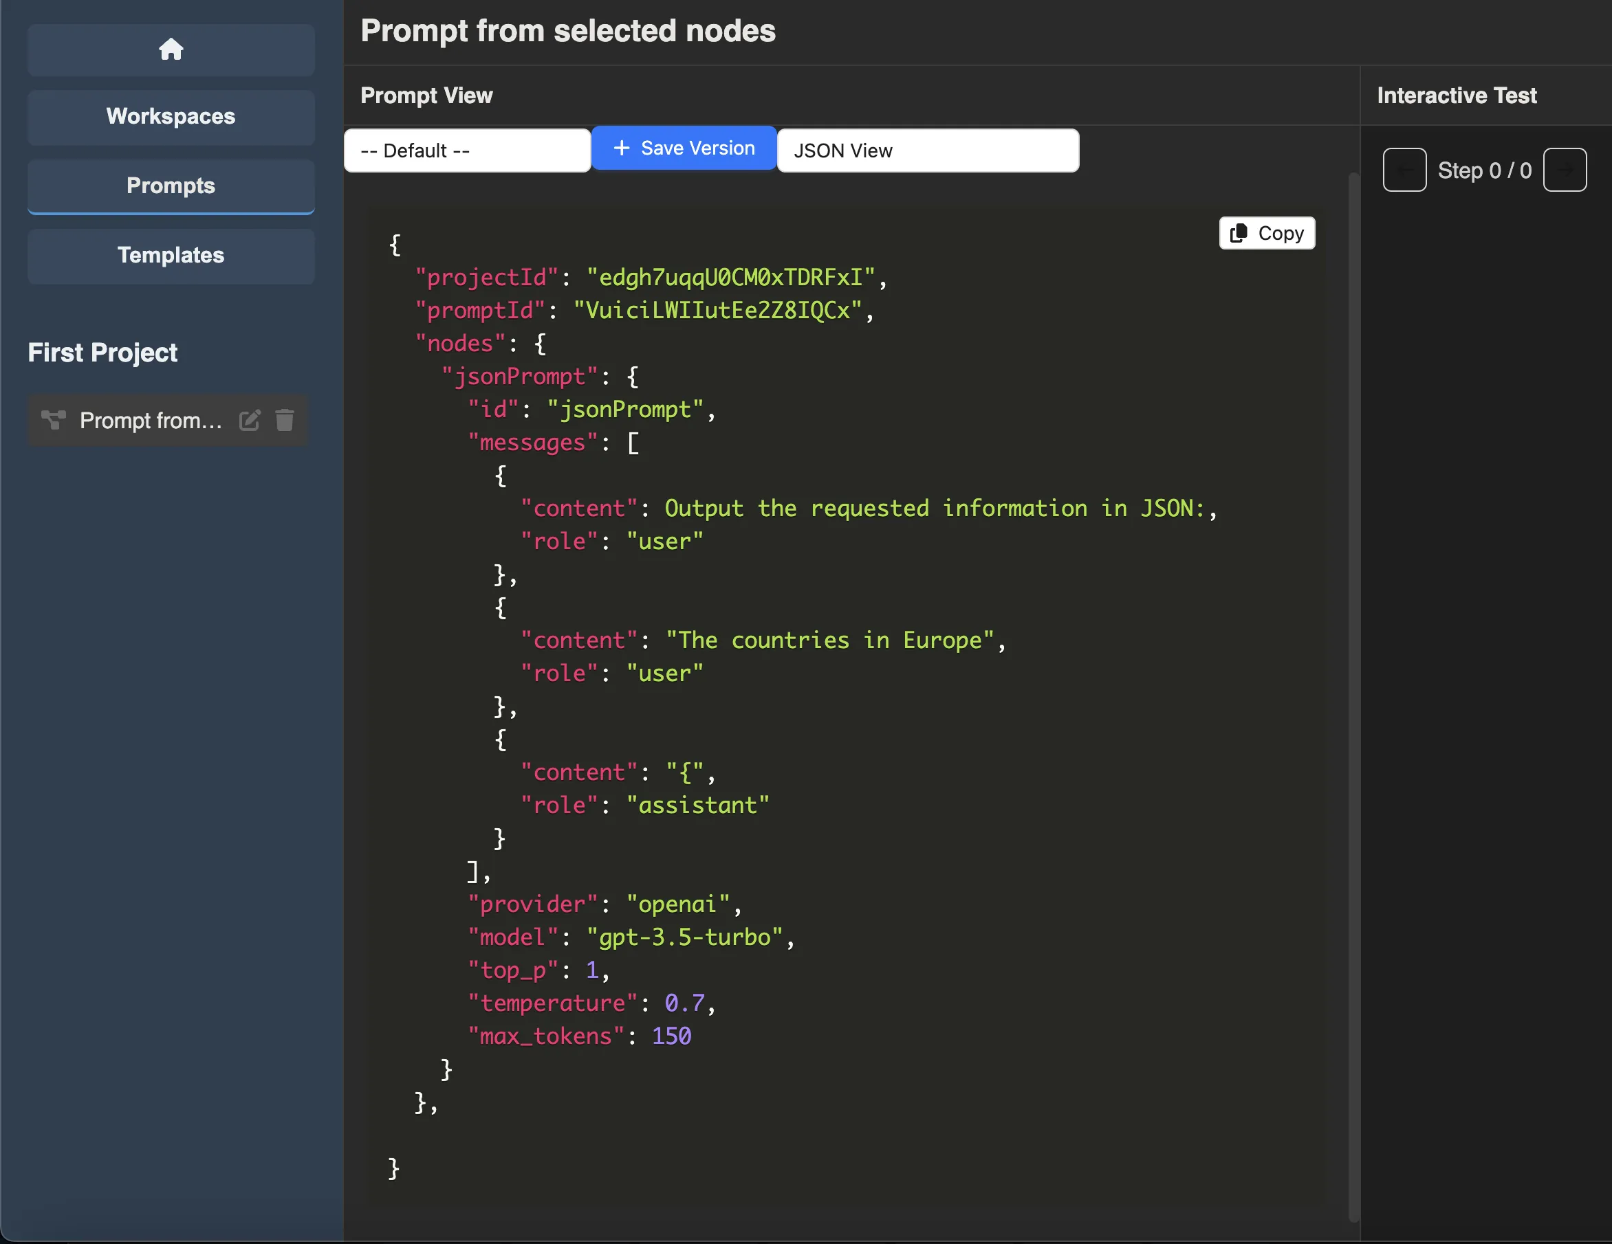Click the 'First Project' heading
Image resolution: width=1612 pixels, height=1244 pixels.
tap(102, 353)
